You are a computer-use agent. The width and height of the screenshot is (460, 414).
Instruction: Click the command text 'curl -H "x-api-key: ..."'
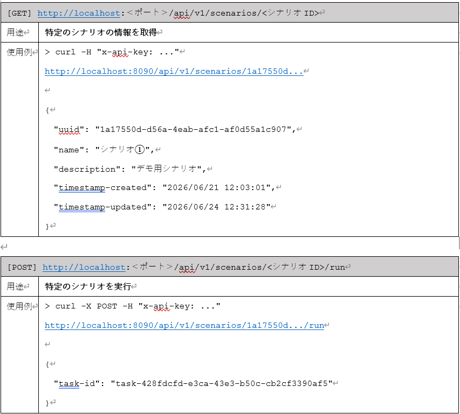pos(117,52)
